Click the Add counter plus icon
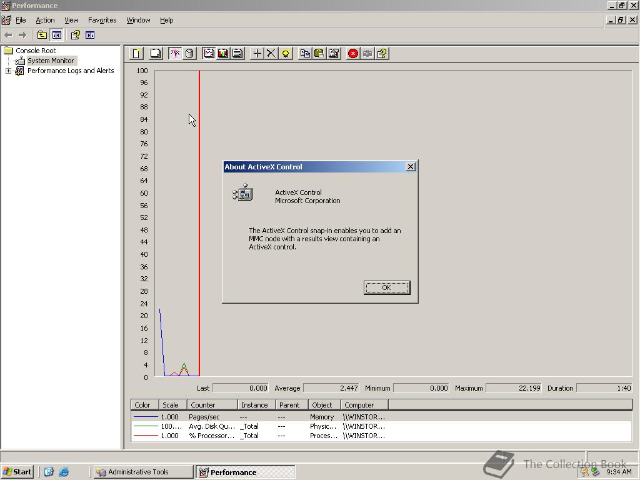The image size is (640, 480). click(257, 54)
